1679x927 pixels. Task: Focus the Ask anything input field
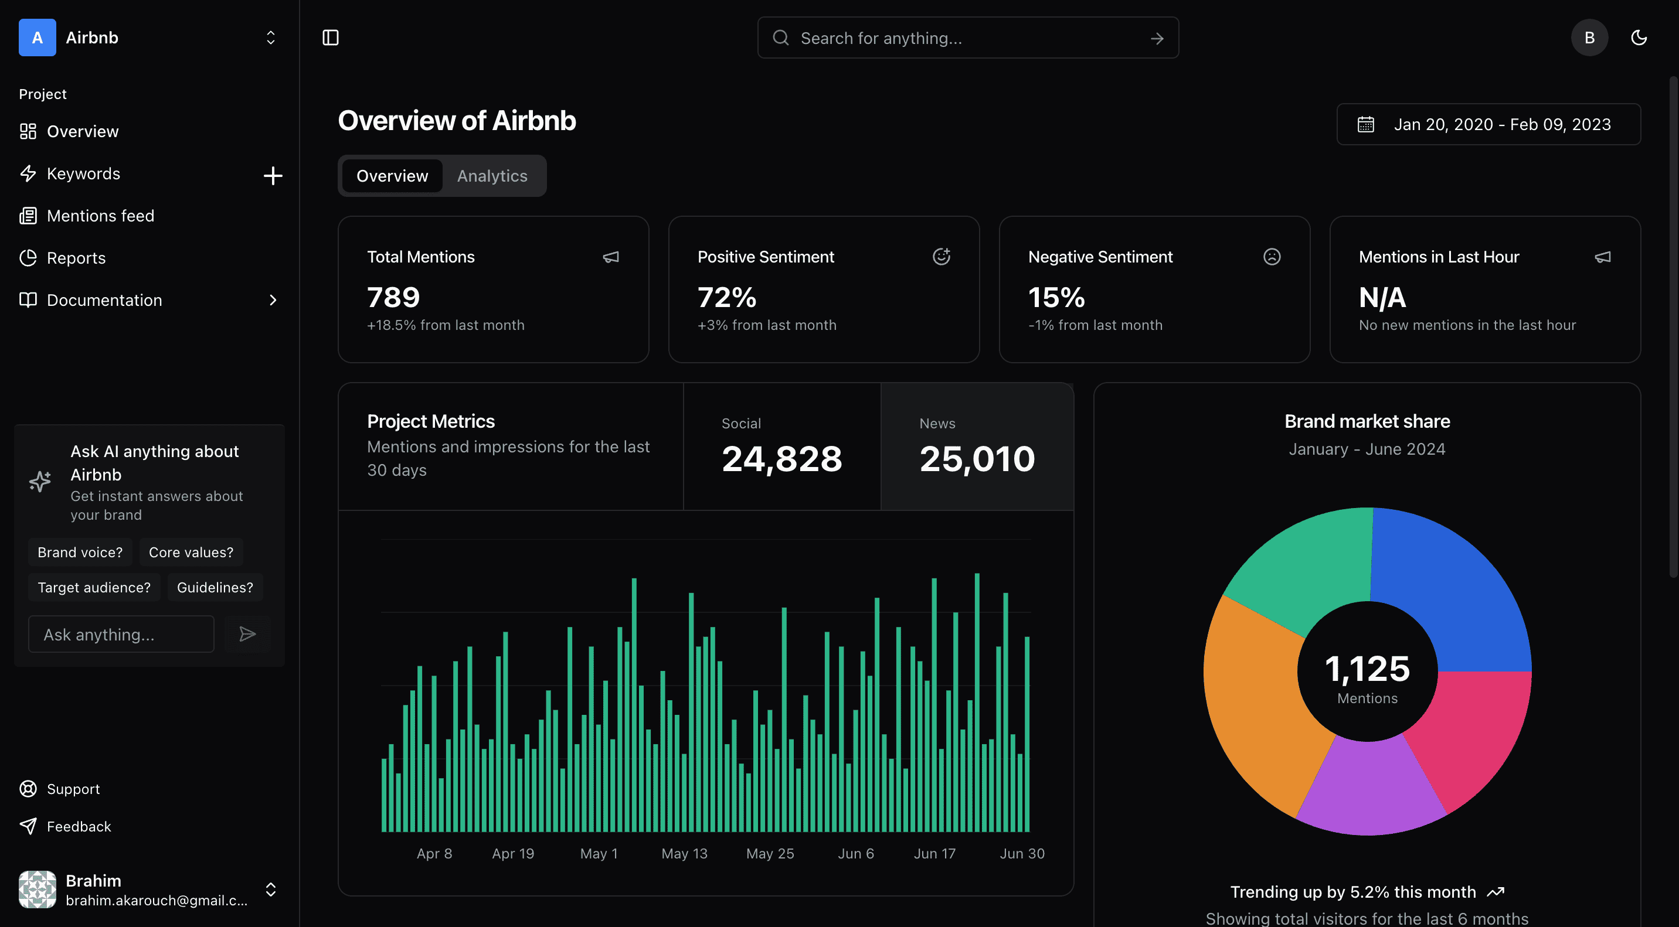point(121,634)
